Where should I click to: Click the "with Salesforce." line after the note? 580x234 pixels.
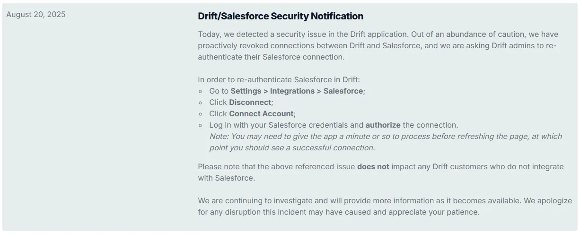click(x=226, y=178)
